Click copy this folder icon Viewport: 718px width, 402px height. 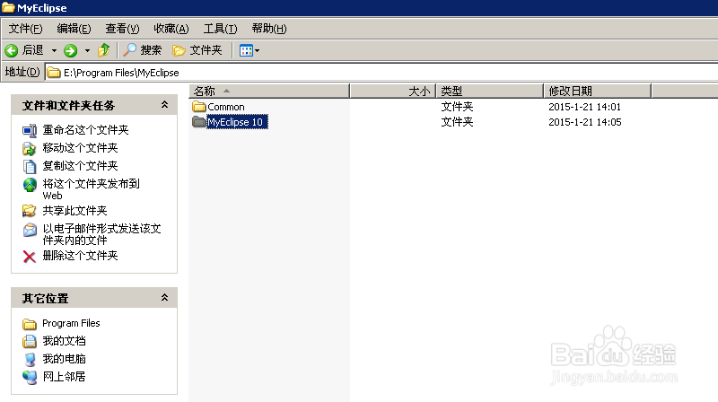[30, 166]
